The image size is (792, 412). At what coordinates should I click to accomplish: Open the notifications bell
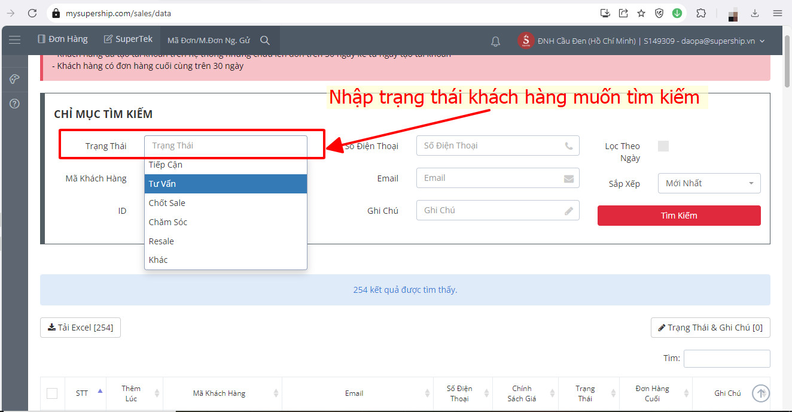click(x=495, y=41)
